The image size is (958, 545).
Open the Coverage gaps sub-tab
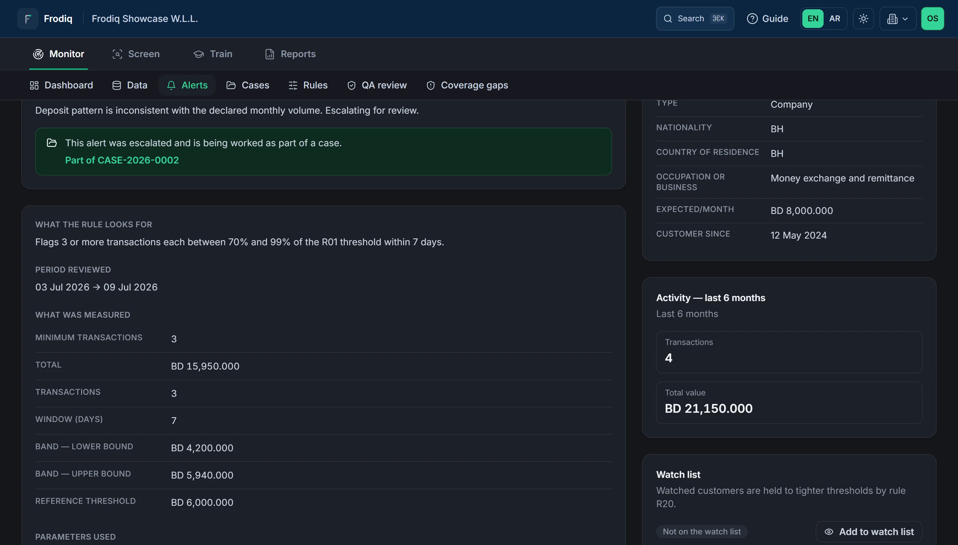[x=467, y=85]
